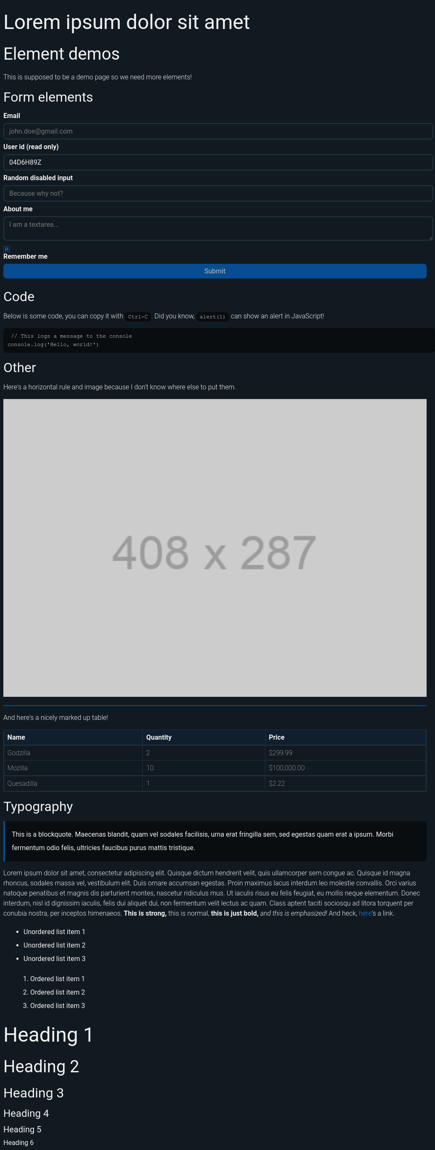Click the blockquote text block
435x1150 pixels.
click(x=215, y=841)
